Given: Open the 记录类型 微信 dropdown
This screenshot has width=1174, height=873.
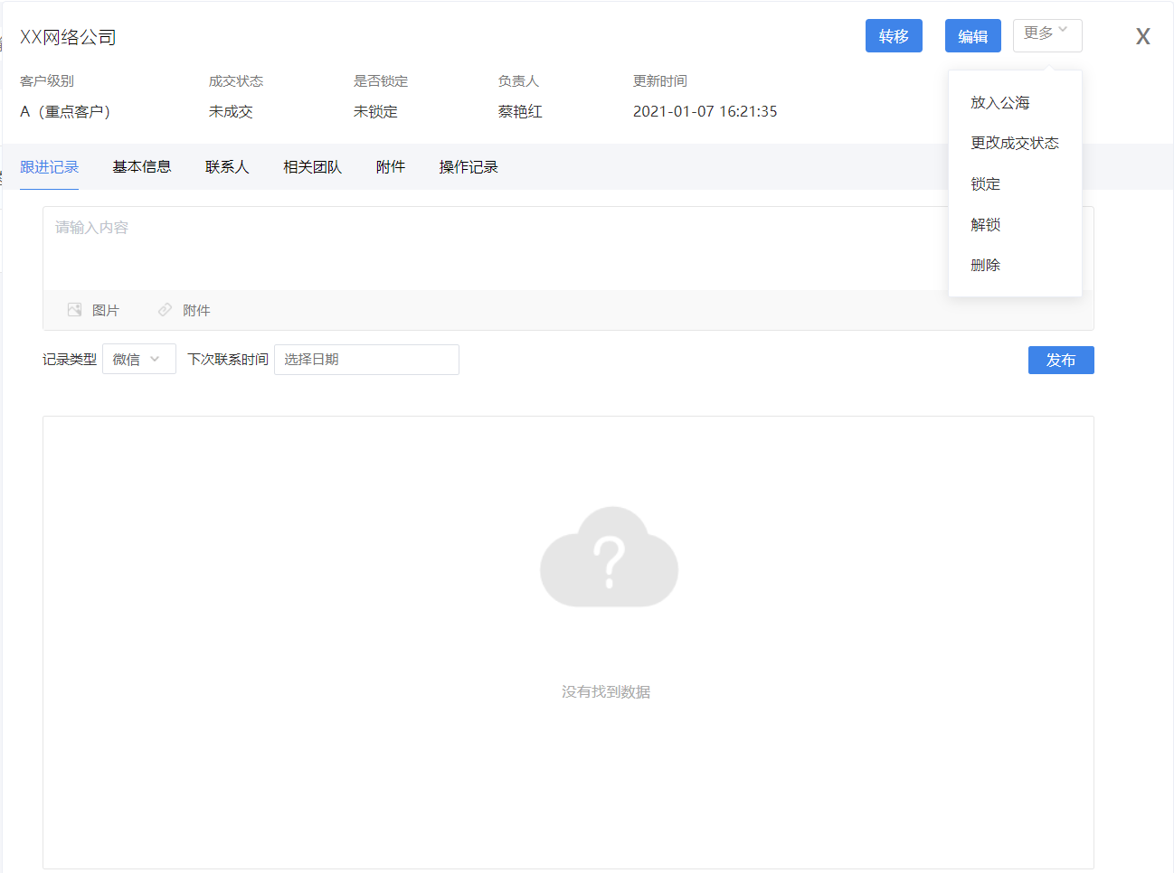Looking at the screenshot, I should [138, 359].
